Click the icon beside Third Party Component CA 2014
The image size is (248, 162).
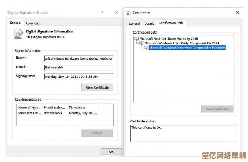pos(141,43)
